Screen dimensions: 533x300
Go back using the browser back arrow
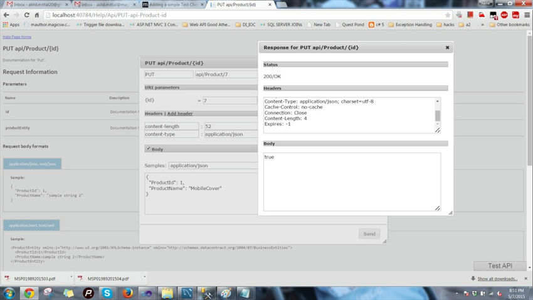6,15
